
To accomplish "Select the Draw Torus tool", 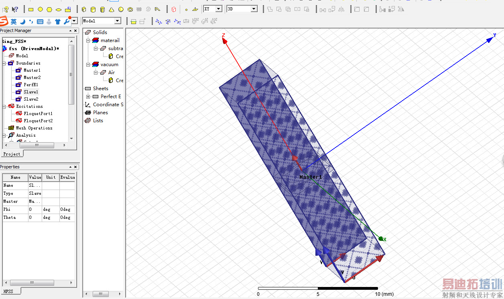I will point(130,9).
